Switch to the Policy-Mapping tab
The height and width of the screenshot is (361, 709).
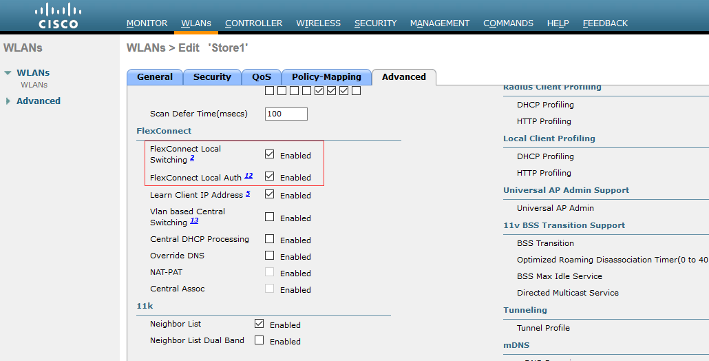coord(326,77)
